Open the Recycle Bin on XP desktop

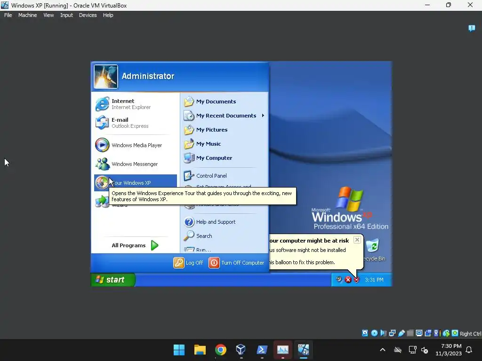tap(374, 250)
